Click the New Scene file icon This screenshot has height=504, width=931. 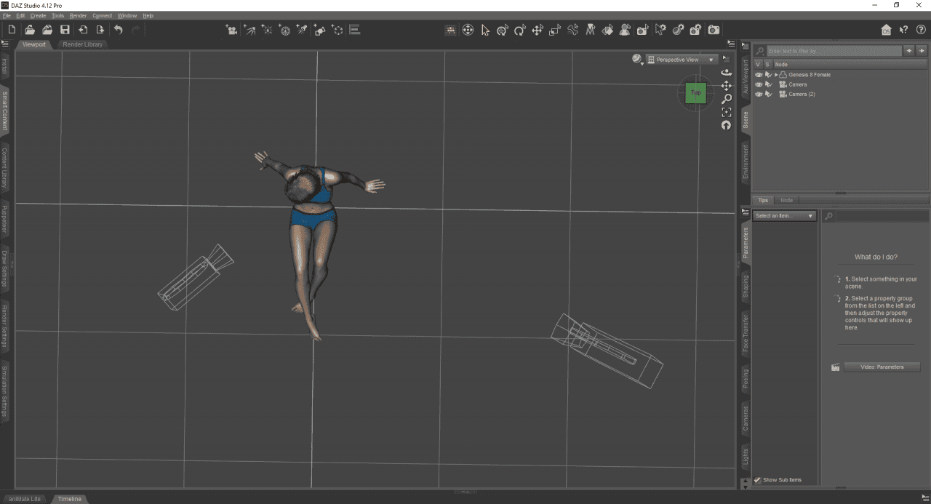[12, 30]
